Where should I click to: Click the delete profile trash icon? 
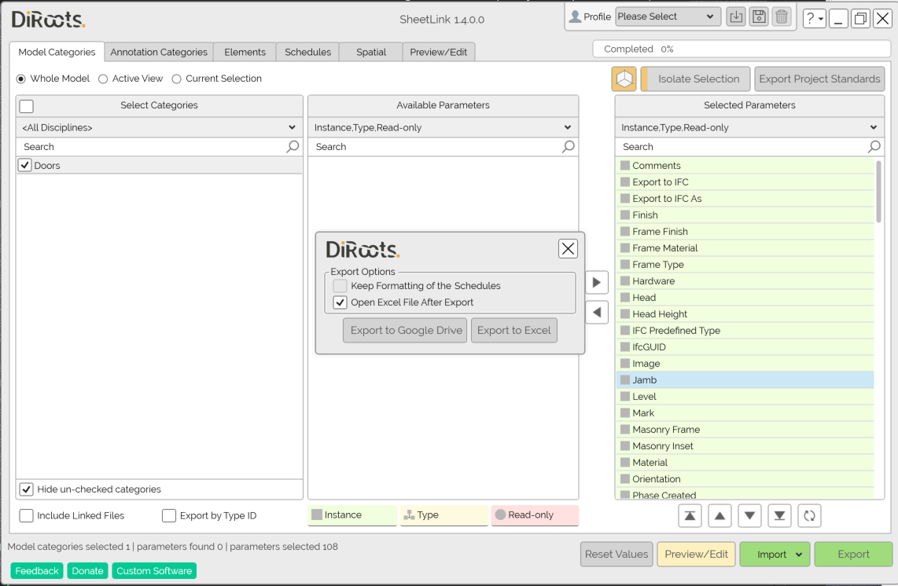pos(782,17)
